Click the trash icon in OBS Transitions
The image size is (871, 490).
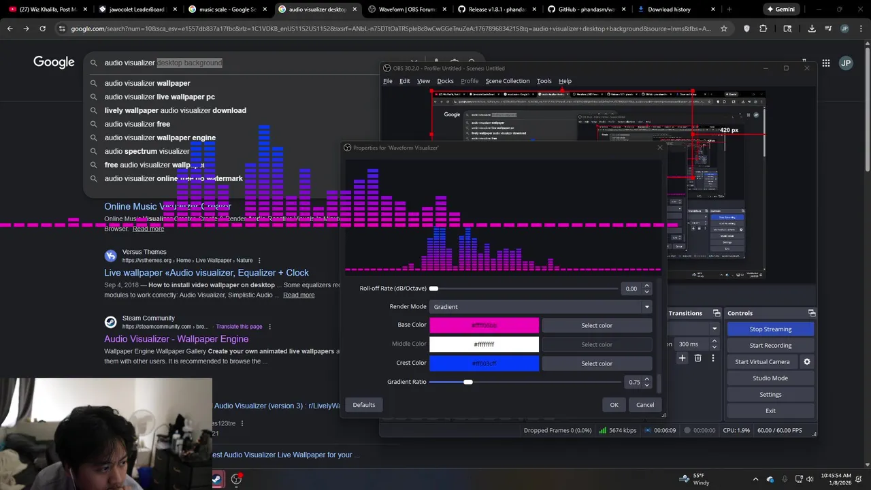[697, 358]
